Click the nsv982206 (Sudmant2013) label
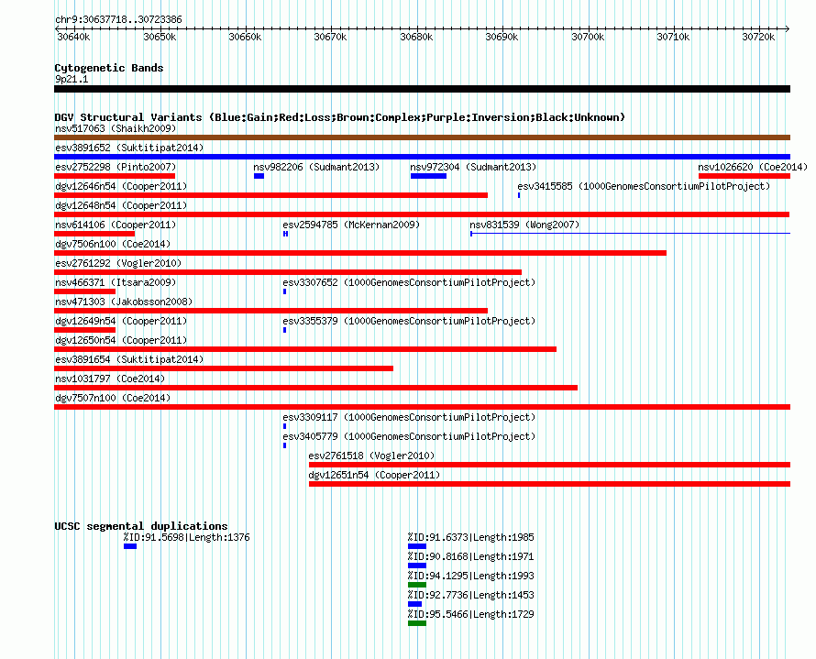This screenshot has width=816, height=659. [x=316, y=167]
